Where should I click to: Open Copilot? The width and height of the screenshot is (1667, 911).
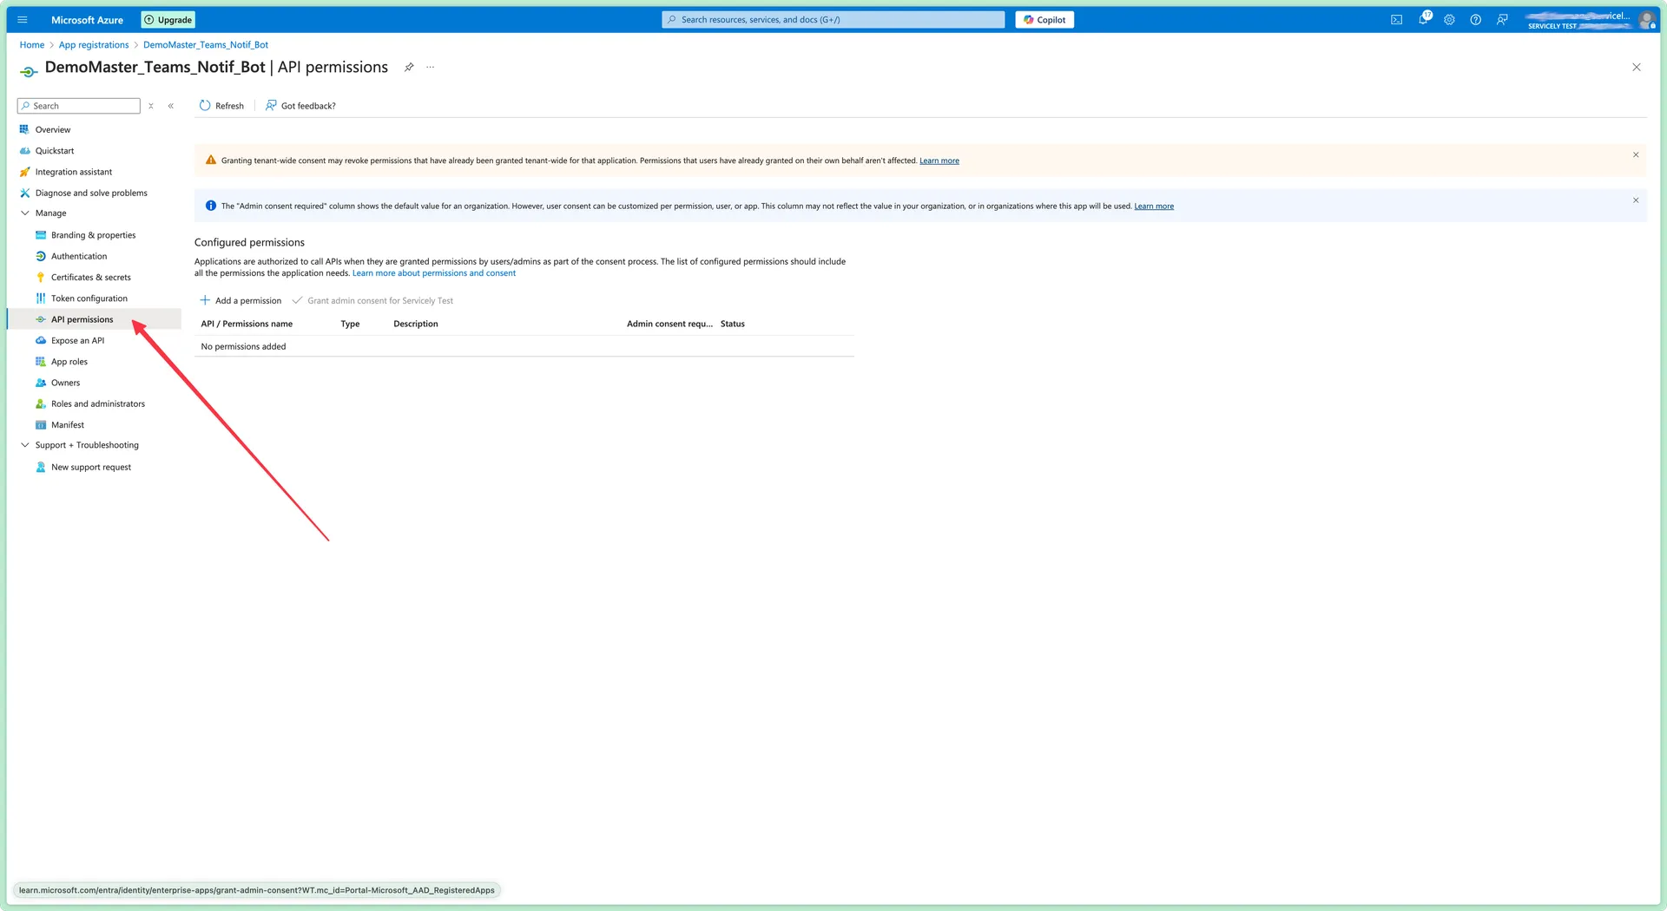point(1044,20)
